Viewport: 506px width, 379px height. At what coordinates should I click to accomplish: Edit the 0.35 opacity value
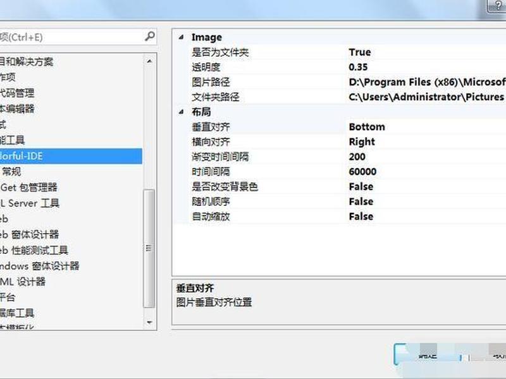358,67
